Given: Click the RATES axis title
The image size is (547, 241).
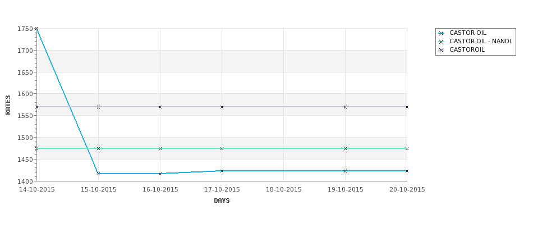Looking at the screenshot, I should (x=8, y=105).
